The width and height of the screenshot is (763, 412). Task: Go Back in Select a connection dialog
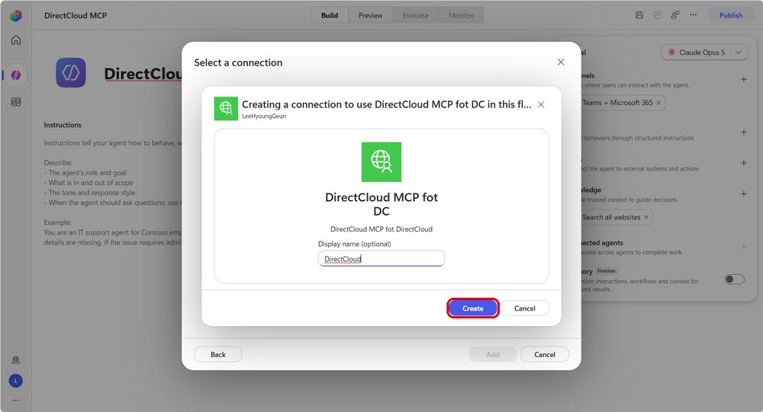(218, 354)
